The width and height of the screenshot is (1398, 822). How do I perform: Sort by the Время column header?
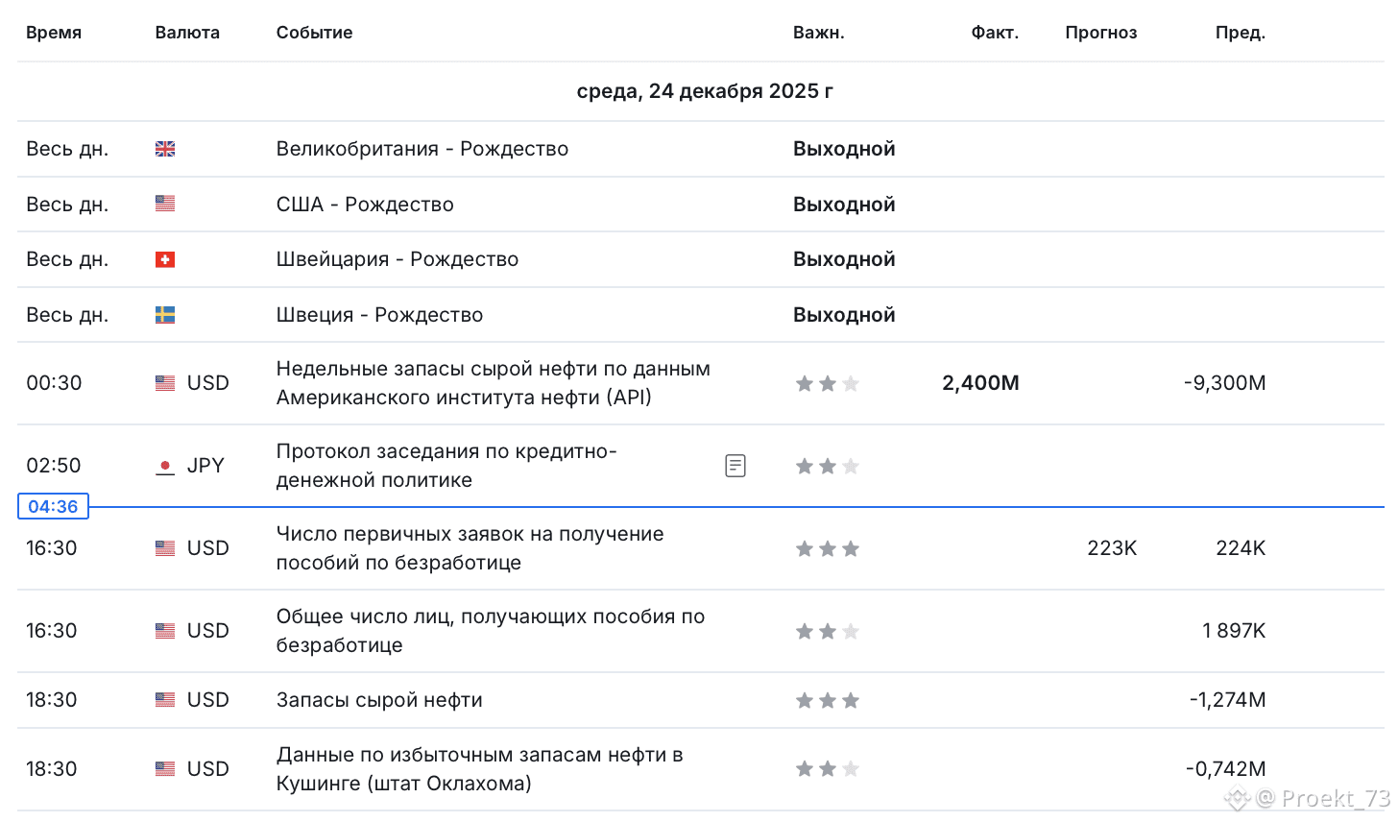(54, 33)
